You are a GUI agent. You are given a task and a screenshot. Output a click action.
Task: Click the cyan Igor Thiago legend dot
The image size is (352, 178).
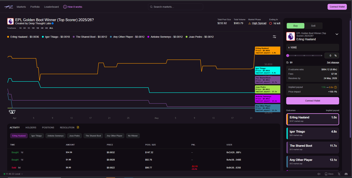tap(43, 37)
